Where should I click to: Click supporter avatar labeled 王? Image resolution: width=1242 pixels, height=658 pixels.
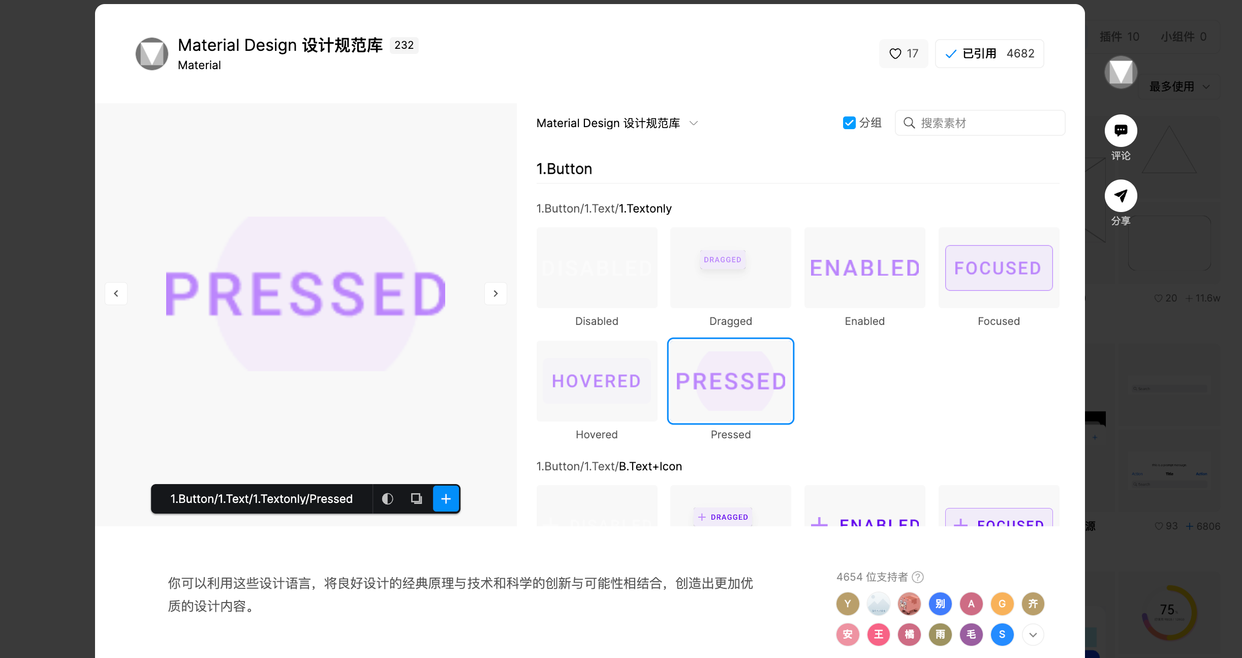[879, 635]
